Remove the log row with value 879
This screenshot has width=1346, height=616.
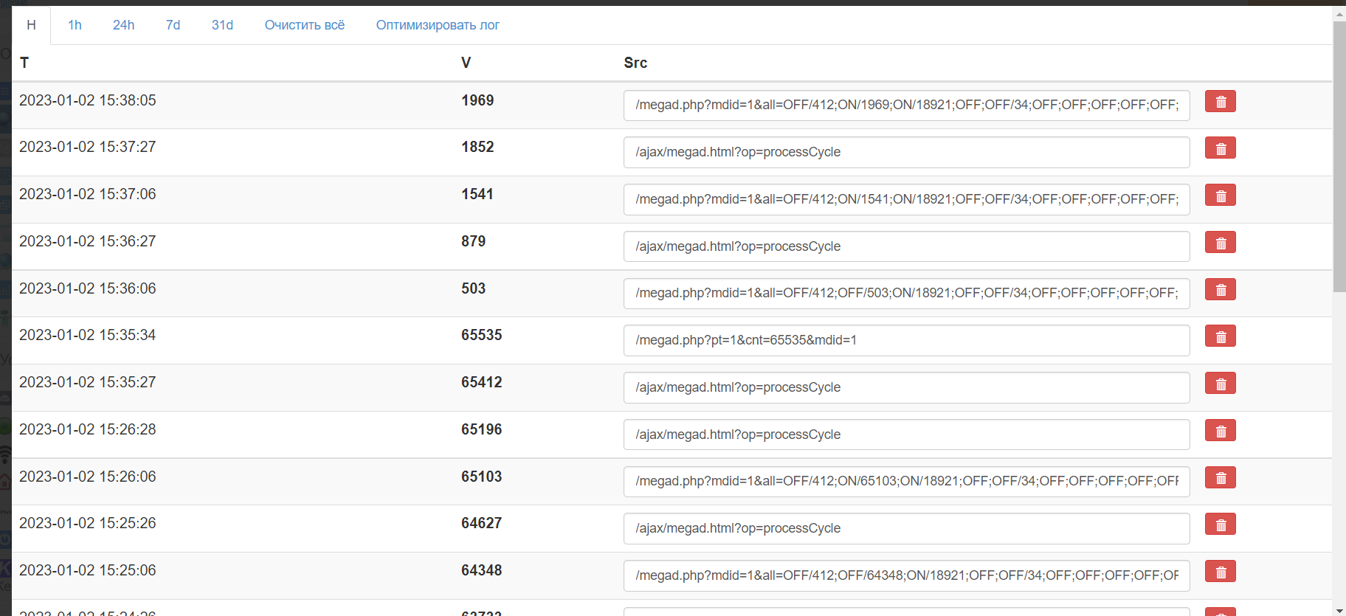pos(1220,243)
